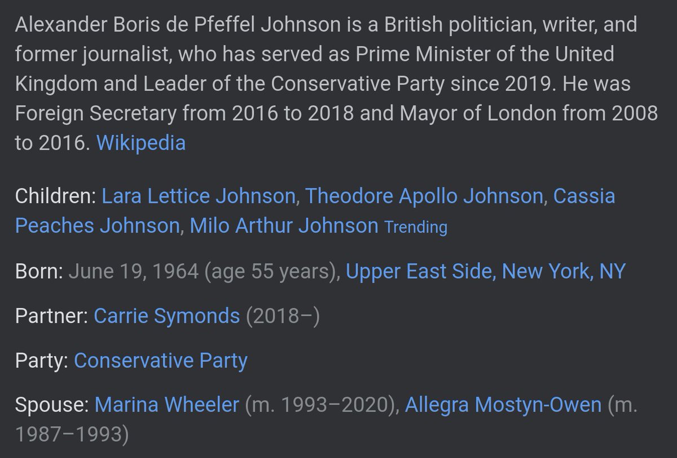This screenshot has height=458, width=677.
Task: Click the June 19, 1964 birth date text
Action: (x=134, y=271)
